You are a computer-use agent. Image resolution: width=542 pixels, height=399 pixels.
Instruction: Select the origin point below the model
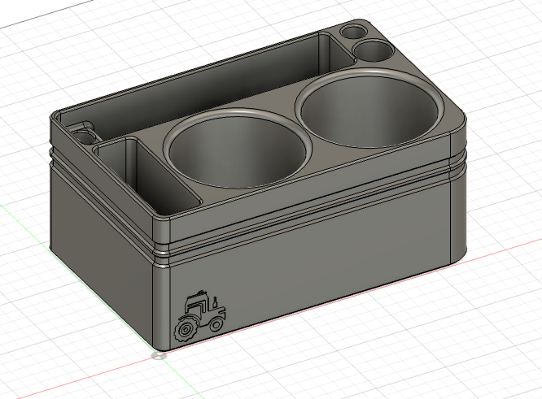160,355
